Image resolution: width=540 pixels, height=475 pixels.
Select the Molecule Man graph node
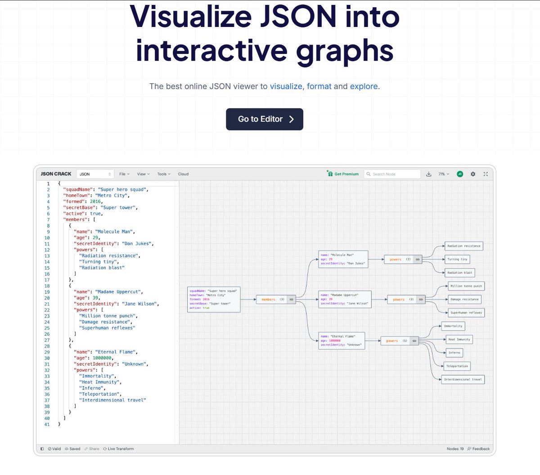(343, 260)
